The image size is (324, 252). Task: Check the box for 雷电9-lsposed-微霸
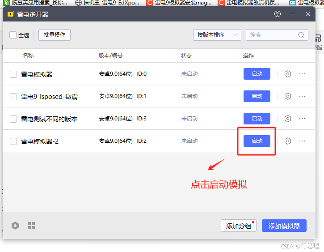(13, 96)
